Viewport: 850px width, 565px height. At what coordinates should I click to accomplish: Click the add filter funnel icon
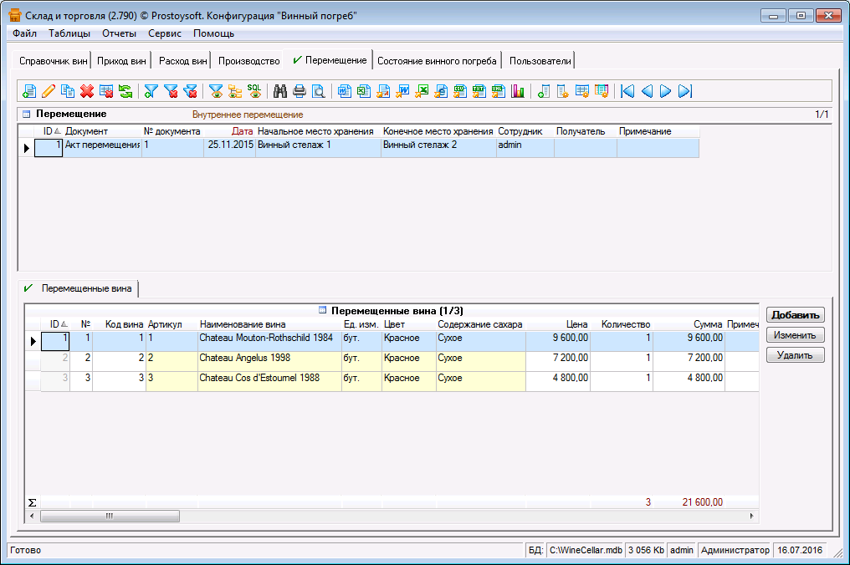(151, 91)
